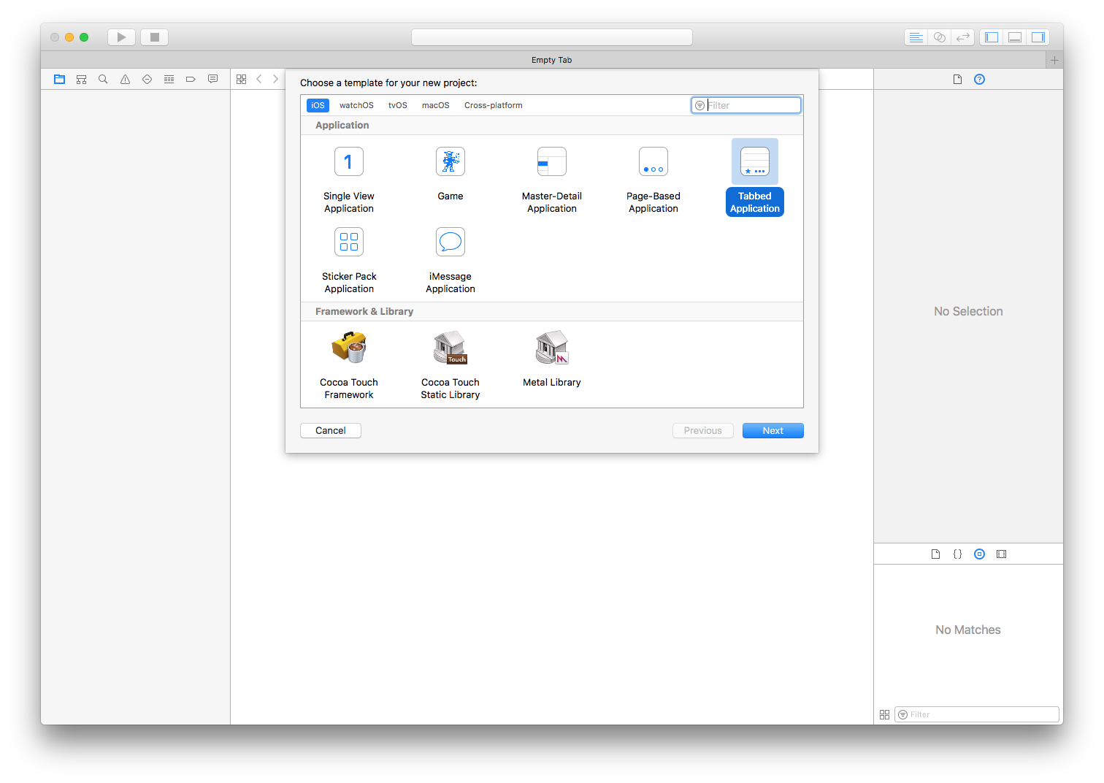This screenshot has height=783, width=1104.
Task: Choose the iMessage Application template
Action: 450,242
